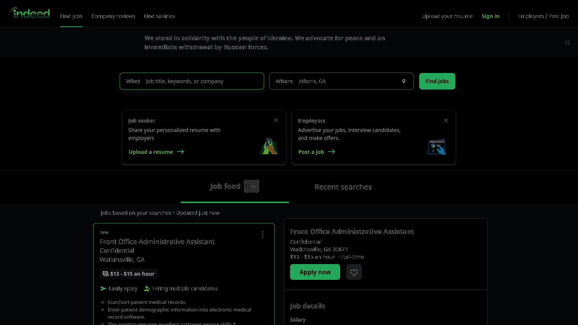Open Find salaries in the nav
Image resolution: width=578 pixels, height=325 pixels.
[160, 16]
